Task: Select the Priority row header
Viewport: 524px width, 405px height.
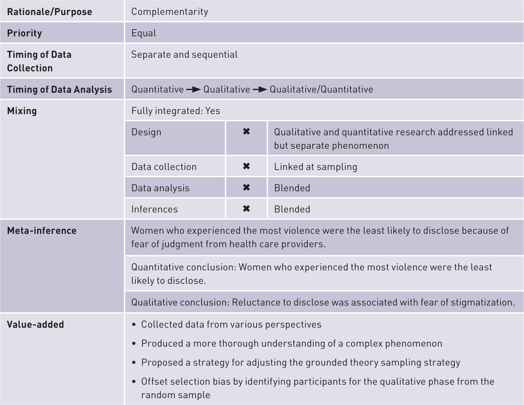Action: pyautogui.click(x=24, y=33)
